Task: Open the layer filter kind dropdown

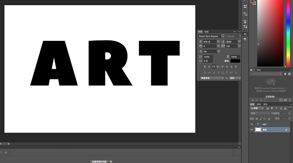Action: point(257,108)
